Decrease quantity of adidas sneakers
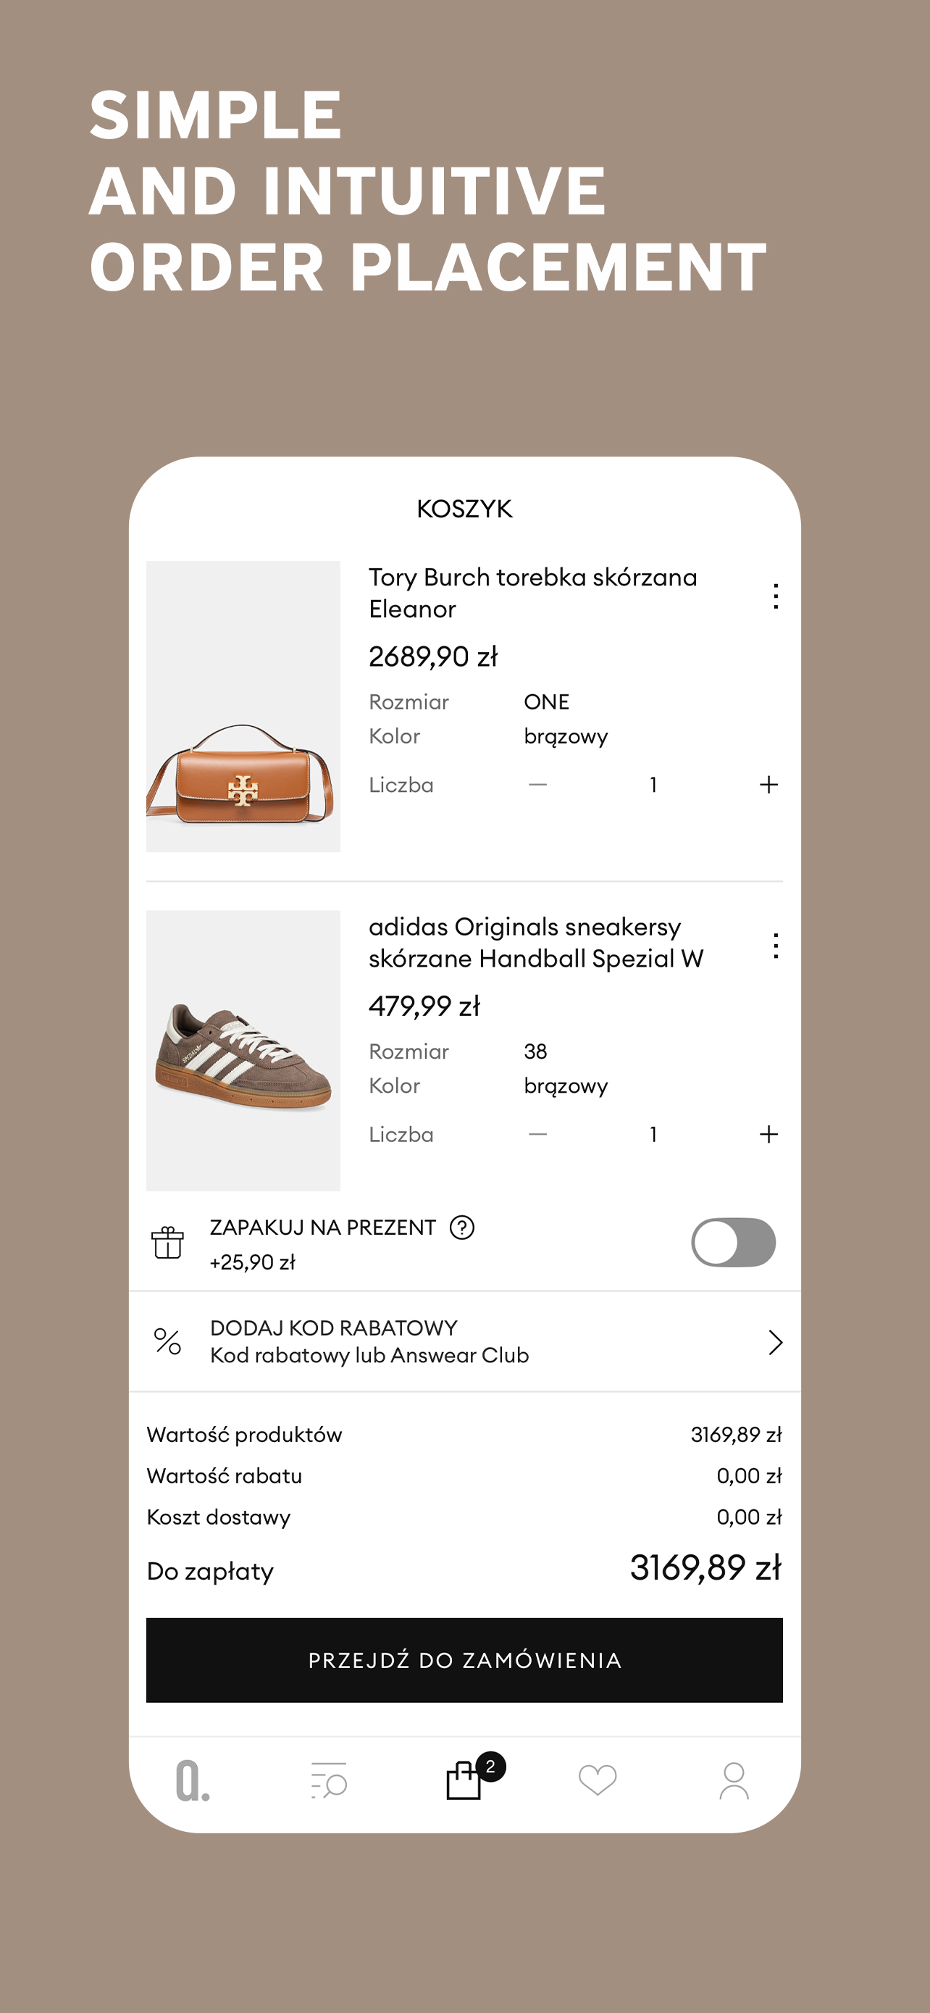 [538, 1134]
